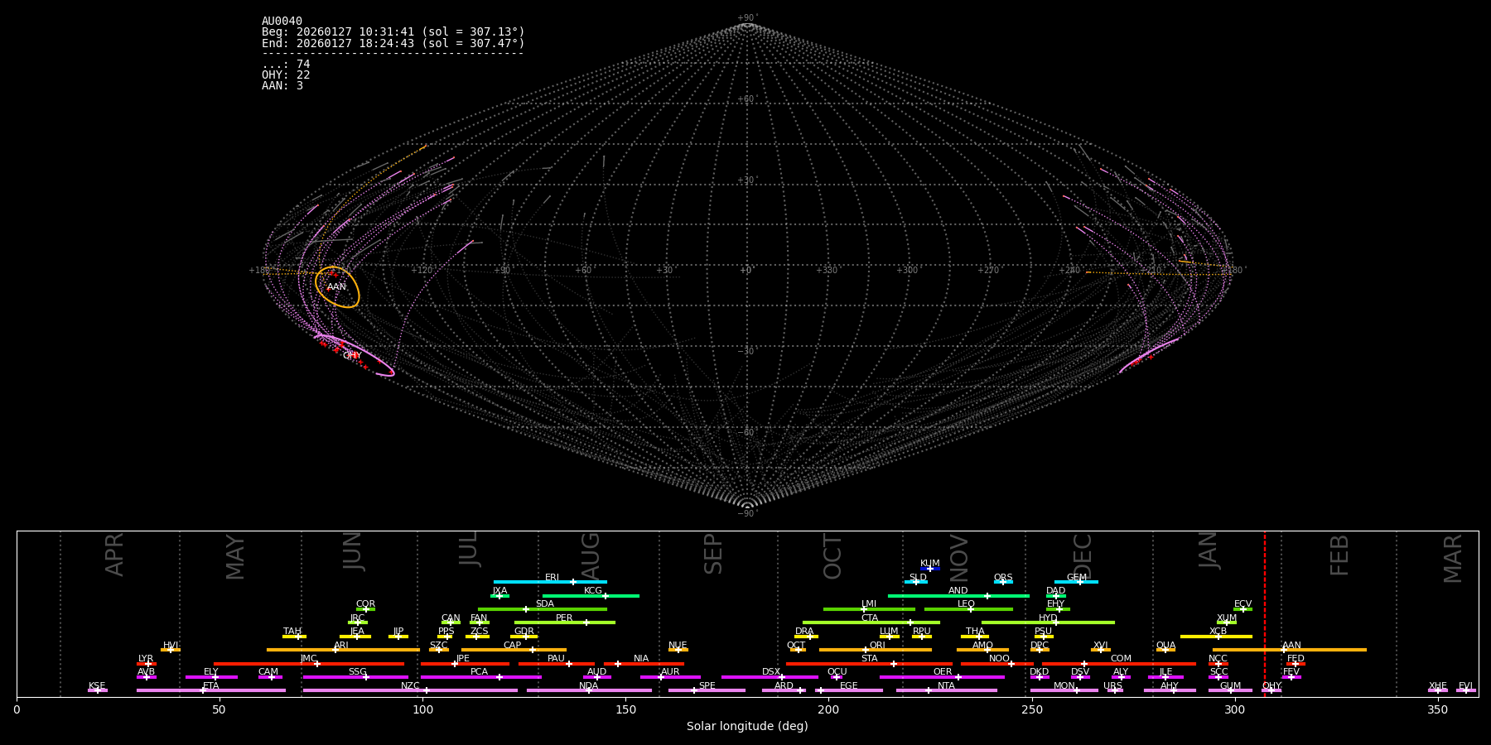Select the orange AAN radiant ellipse on sky map
This screenshot has width=1491, height=745.
337,287
